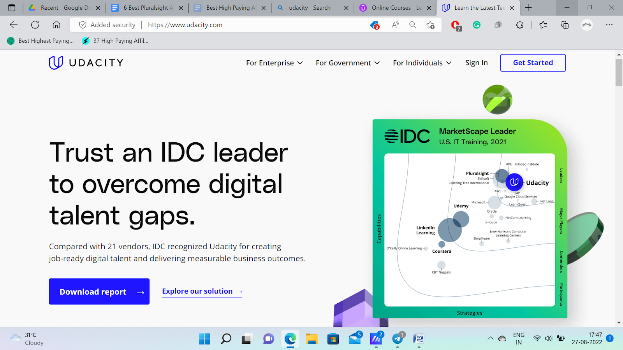The image size is (623, 350).
Task: Add this page to favorites
Action: click(x=430, y=25)
